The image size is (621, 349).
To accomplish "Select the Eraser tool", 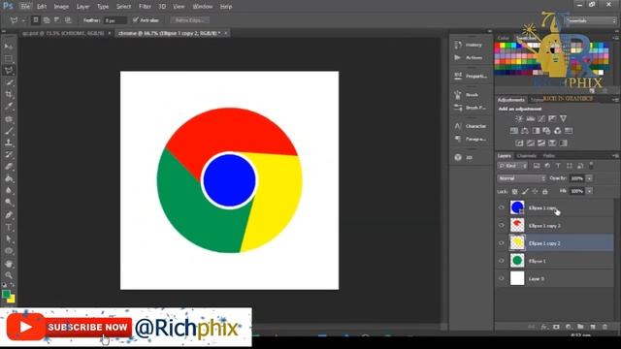I will coord(9,167).
